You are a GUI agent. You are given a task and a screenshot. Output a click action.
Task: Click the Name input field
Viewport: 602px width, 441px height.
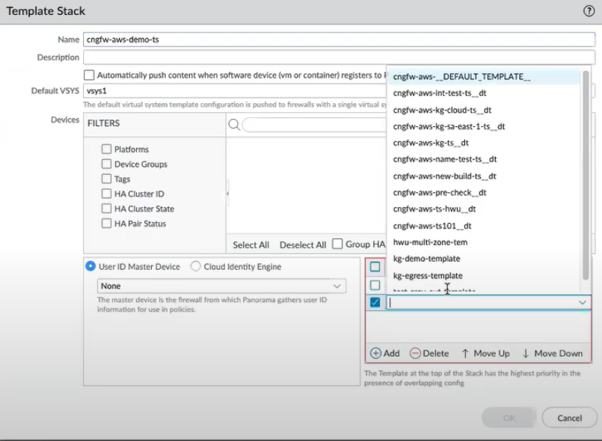coord(339,40)
